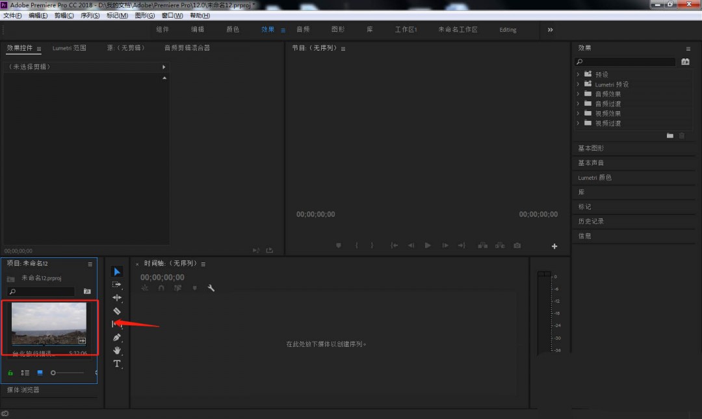This screenshot has width=702, height=419.
Task: Show more workspaces with double chevron
Action: pos(550,30)
